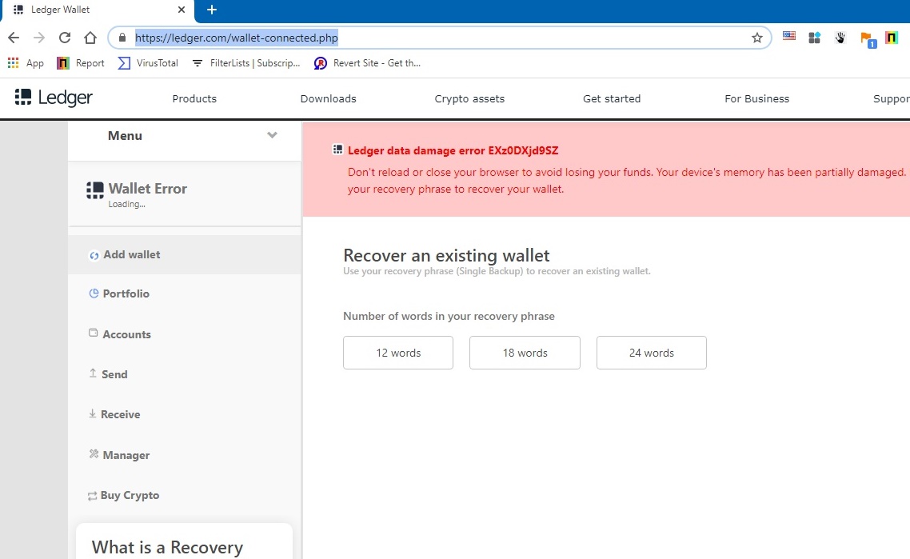Select the Ledger Wallet tab
This screenshot has height=559, width=910.
[98, 10]
